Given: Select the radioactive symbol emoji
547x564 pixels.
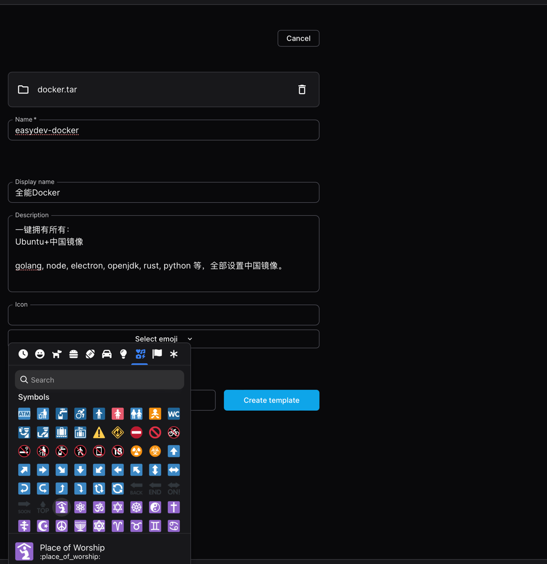Looking at the screenshot, I should (x=136, y=451).
